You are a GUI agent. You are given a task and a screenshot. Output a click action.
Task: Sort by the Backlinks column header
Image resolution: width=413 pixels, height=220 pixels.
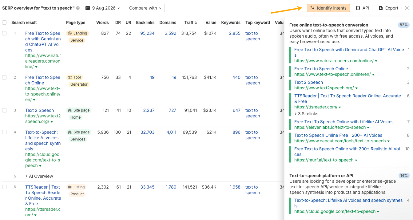point(145,22)
